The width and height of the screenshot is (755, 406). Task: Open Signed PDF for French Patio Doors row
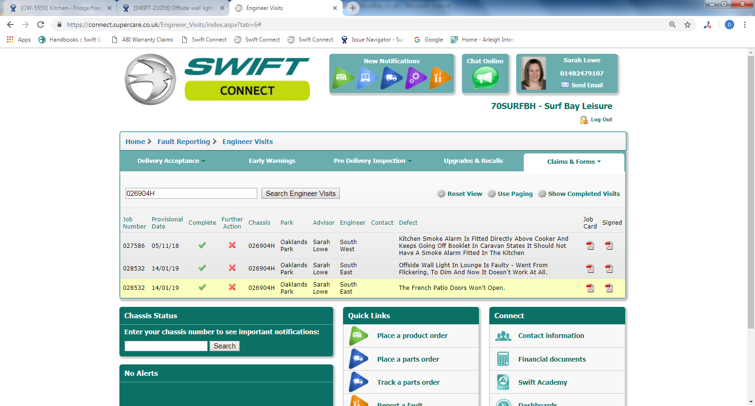click(609, 288)
